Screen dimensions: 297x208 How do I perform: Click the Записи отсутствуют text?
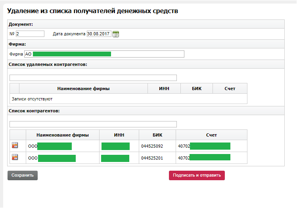(32, 99)
